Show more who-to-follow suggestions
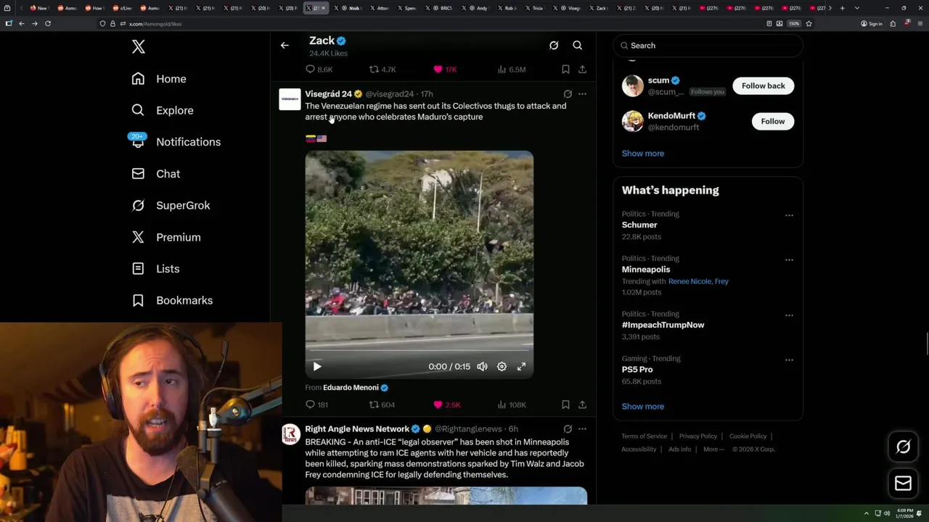Viewport: 929px width, 522px height. tap(642, 154)
